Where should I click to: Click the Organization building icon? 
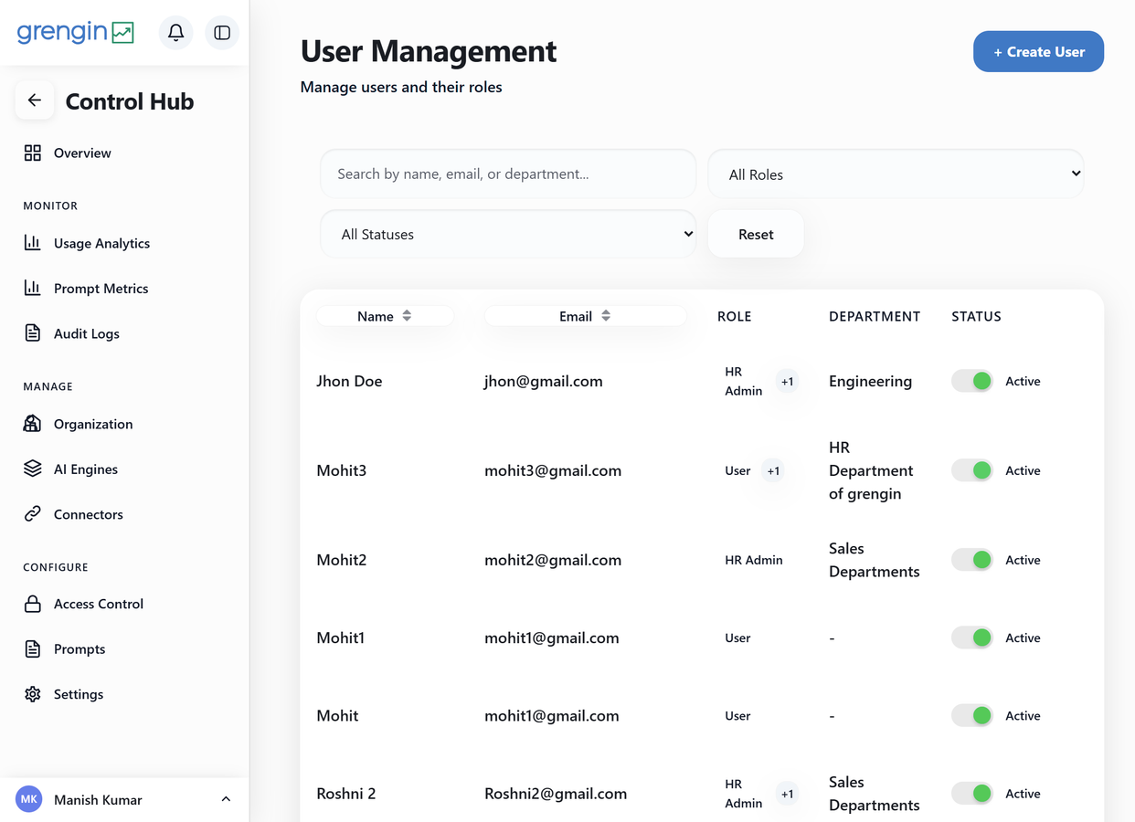[x=33, y=424]
